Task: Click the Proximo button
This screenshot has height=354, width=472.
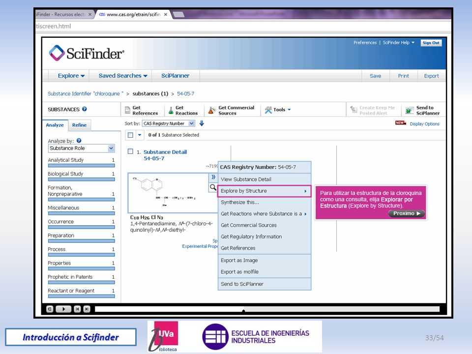Action: click(407, 213)
